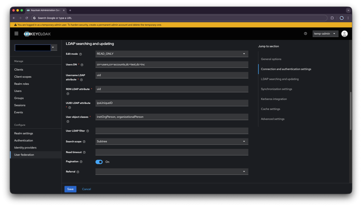
Task: Show help tooltip for Read timeout
Action: pyautogui.click(x=84, y=152)
